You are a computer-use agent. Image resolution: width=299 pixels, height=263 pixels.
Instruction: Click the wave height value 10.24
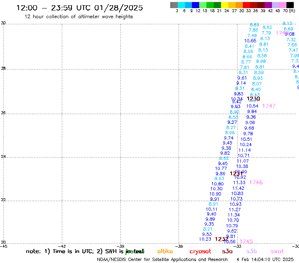click(246, 144)
